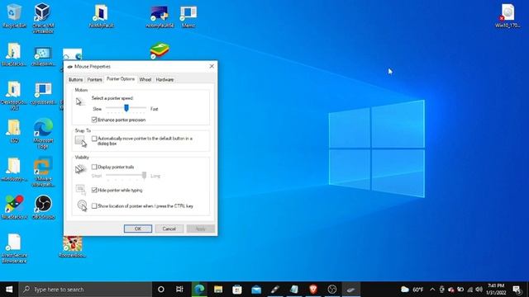Switch to the Buttons tab
This screenshot has height=297, width=529.
pyautogui.click(x=75, y=79)
